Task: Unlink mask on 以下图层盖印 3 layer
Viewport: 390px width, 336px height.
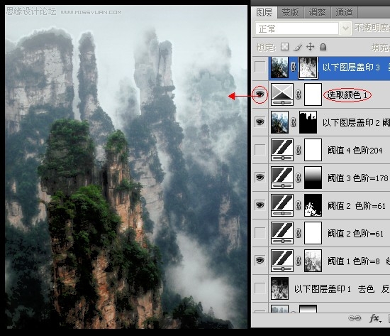Action: pos(294,67)
